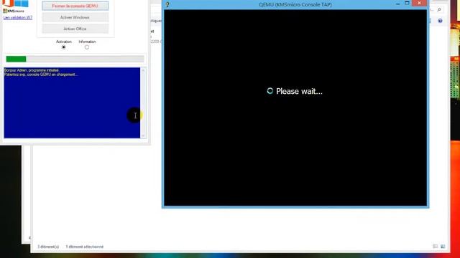Click the Please wait text in QEMU
The height and width of the screenshot is (258, 460).
(299, 91)
